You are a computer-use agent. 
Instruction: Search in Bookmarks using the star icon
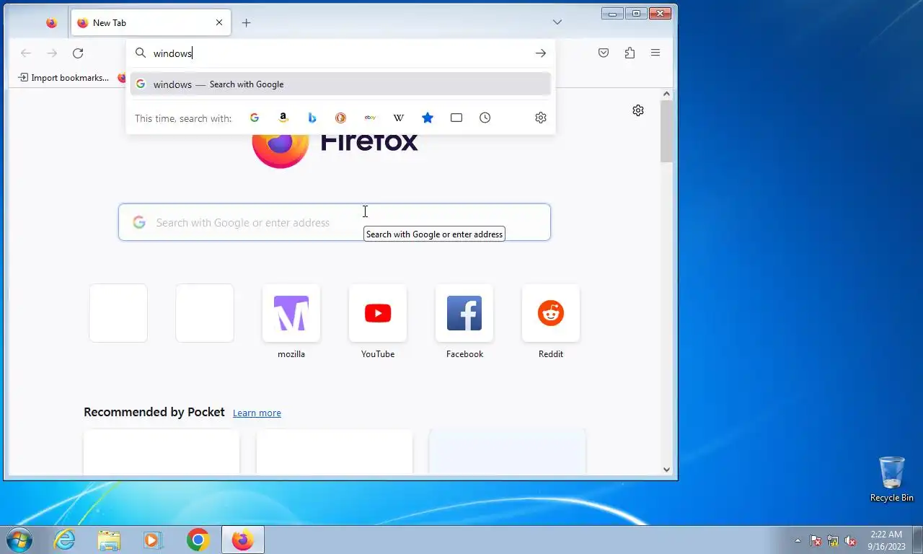click(x=428, y=118)
